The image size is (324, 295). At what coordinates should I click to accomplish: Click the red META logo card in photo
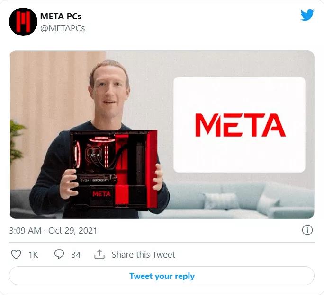pos(240,125)
